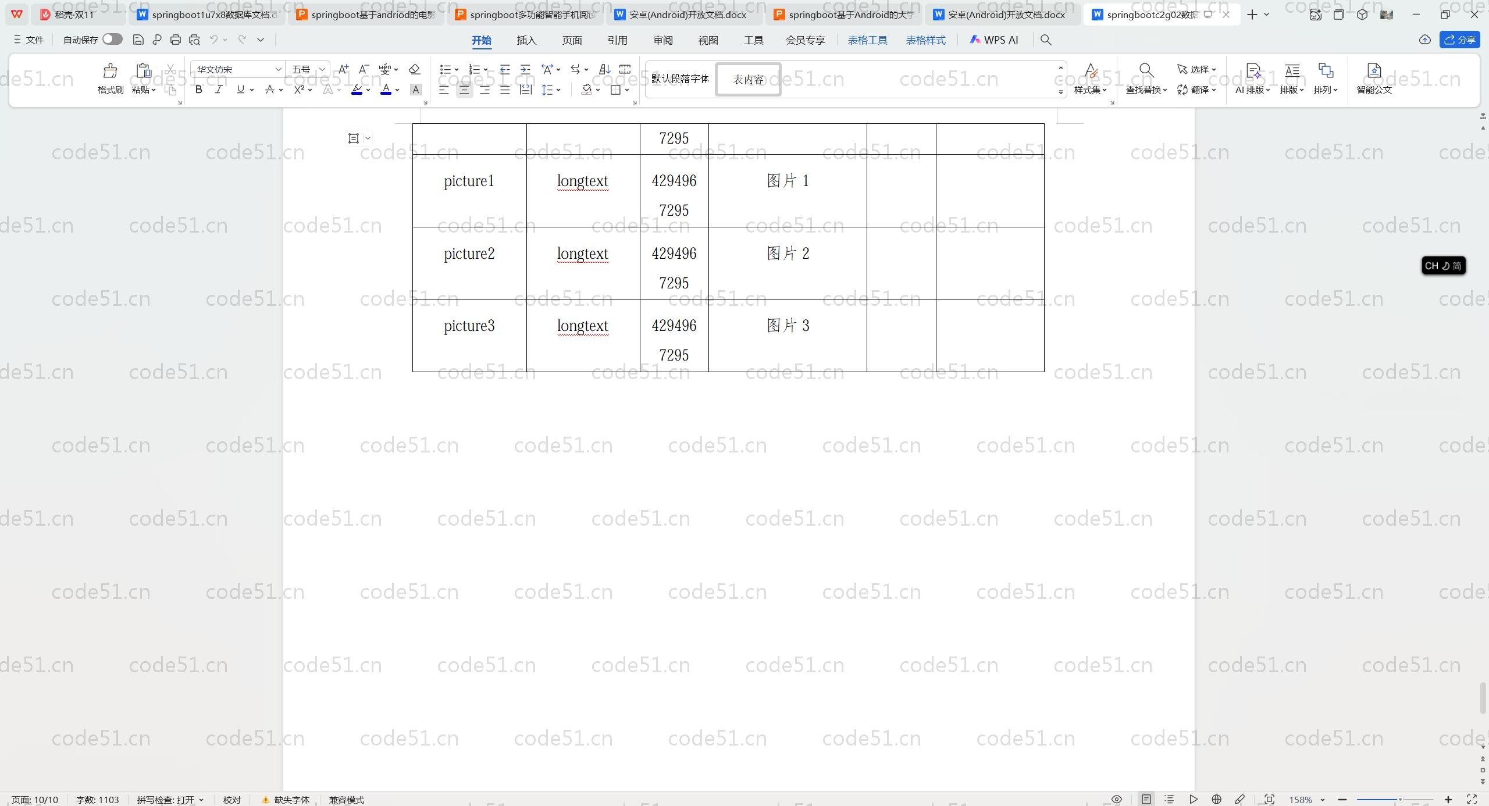This screenshot has height=806, width=1489.
Task: Expand the font name dropdown 华文仿宋
Action: 278,69
